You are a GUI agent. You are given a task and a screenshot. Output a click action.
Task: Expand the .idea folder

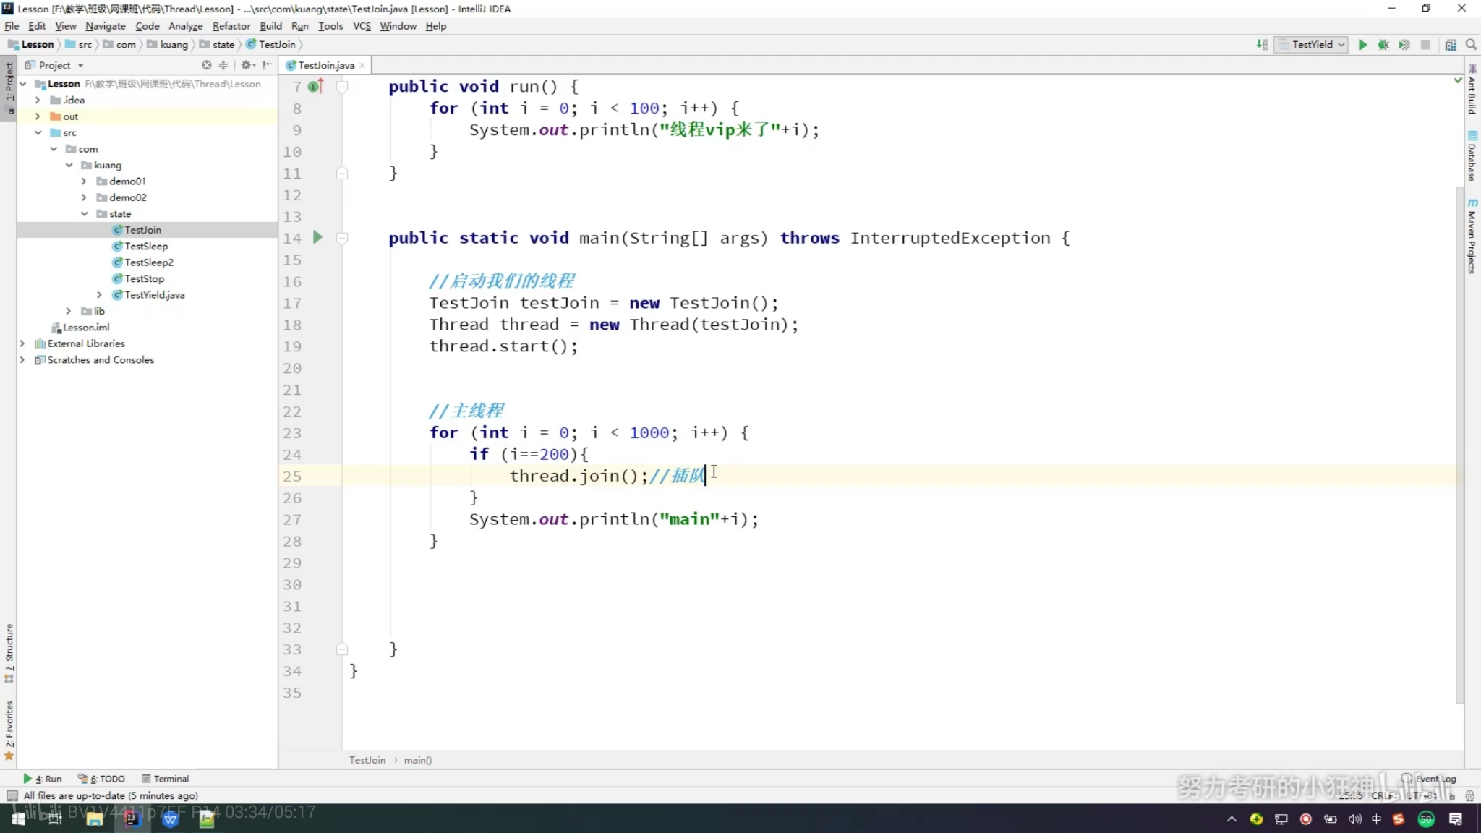pos(38,100)
